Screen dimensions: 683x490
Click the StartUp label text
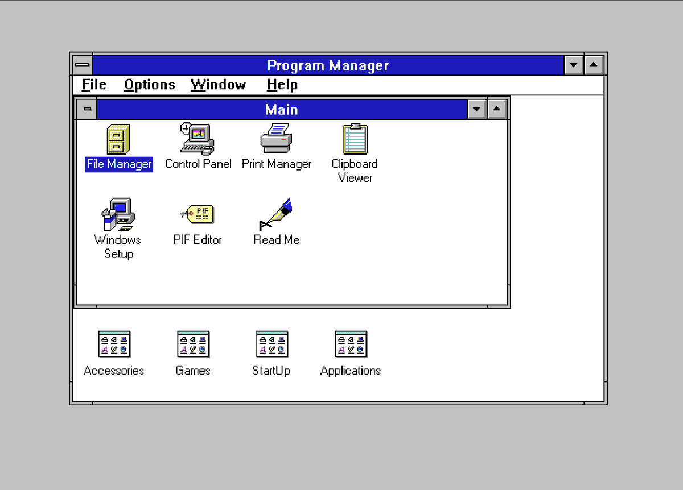click(271, 371)
